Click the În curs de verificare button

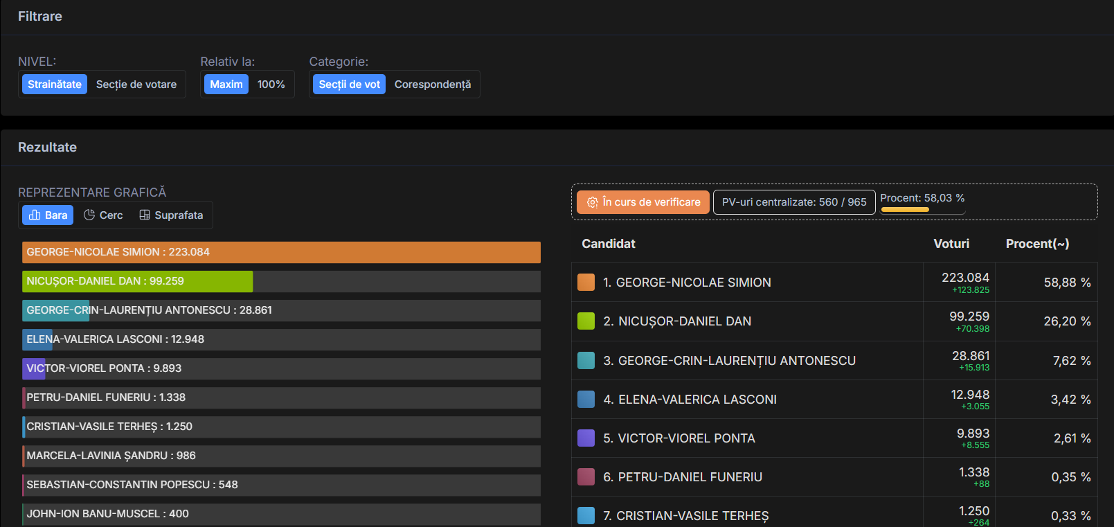(643, 202)
